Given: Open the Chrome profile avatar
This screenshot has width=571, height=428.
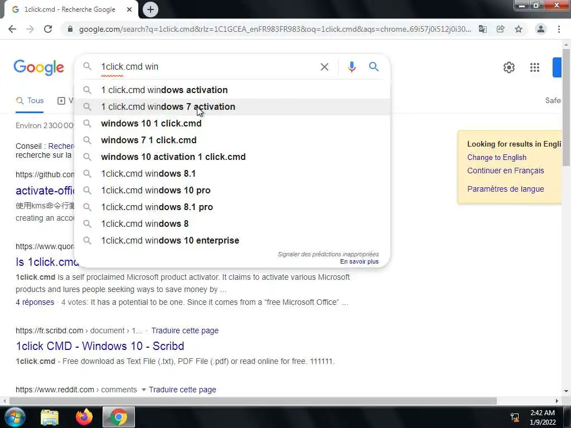Looking at the screenshot, I should (x=541, y=29).
